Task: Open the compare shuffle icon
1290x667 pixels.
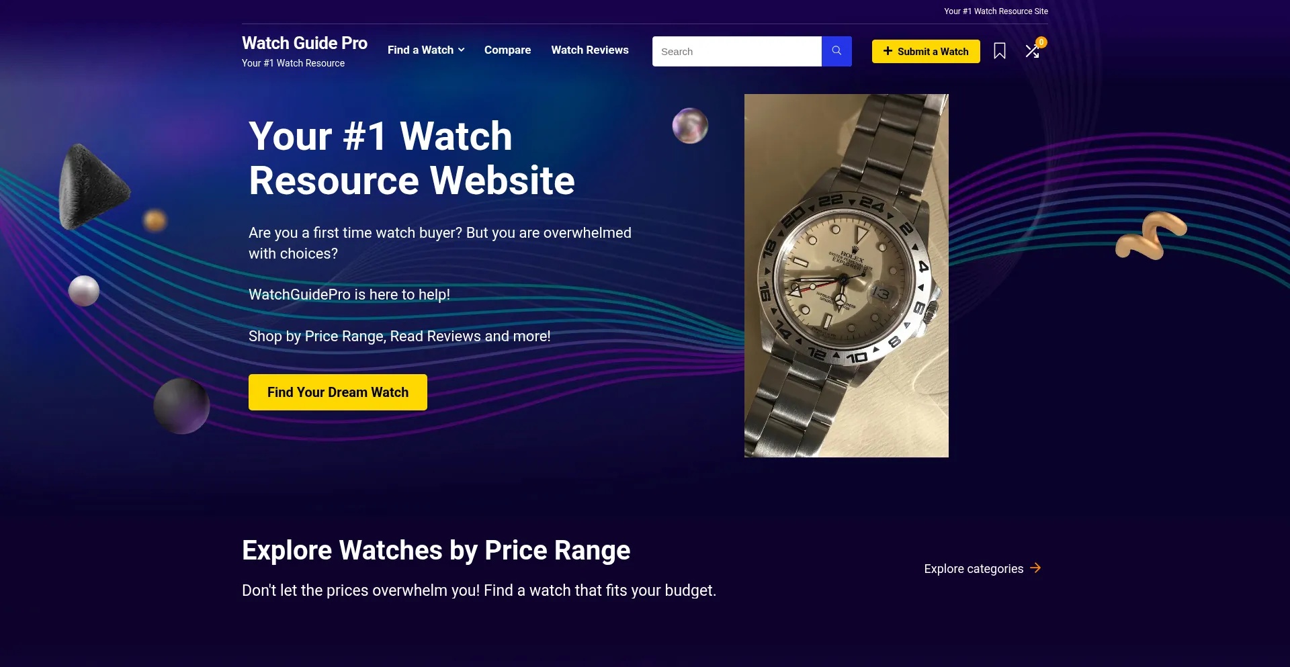Action: point(1032,52)
